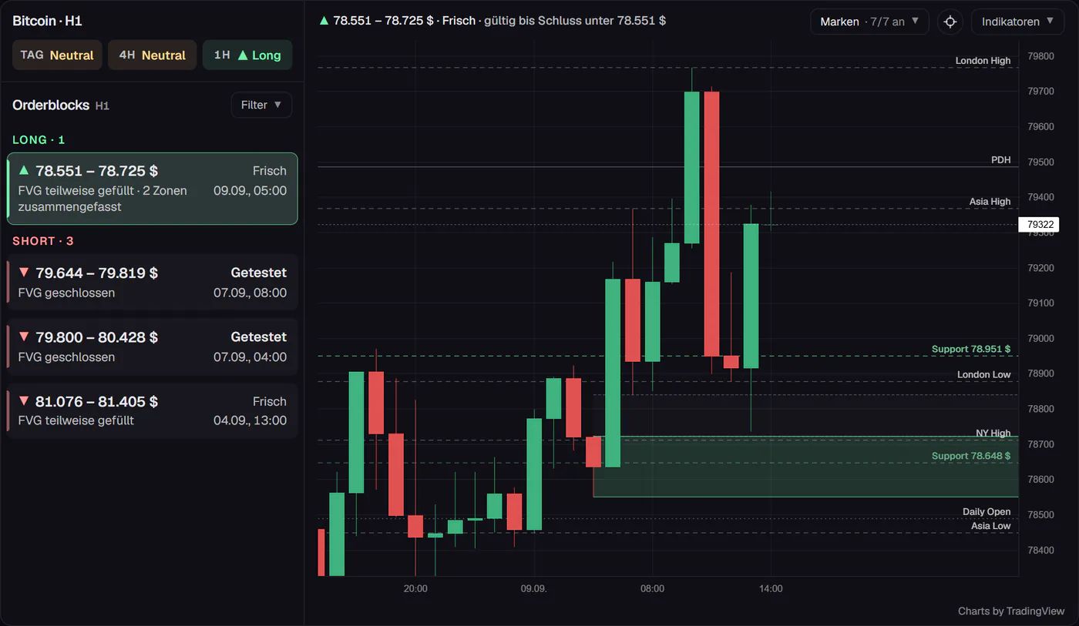
Task: Activate the crosshair button in the chart toolbar
Action: (950, 22)
